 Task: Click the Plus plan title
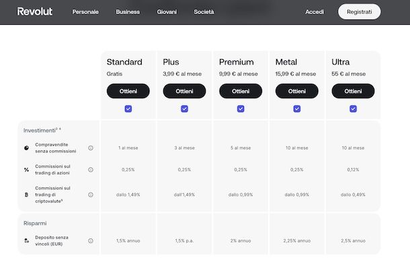[x=171, y=62]
